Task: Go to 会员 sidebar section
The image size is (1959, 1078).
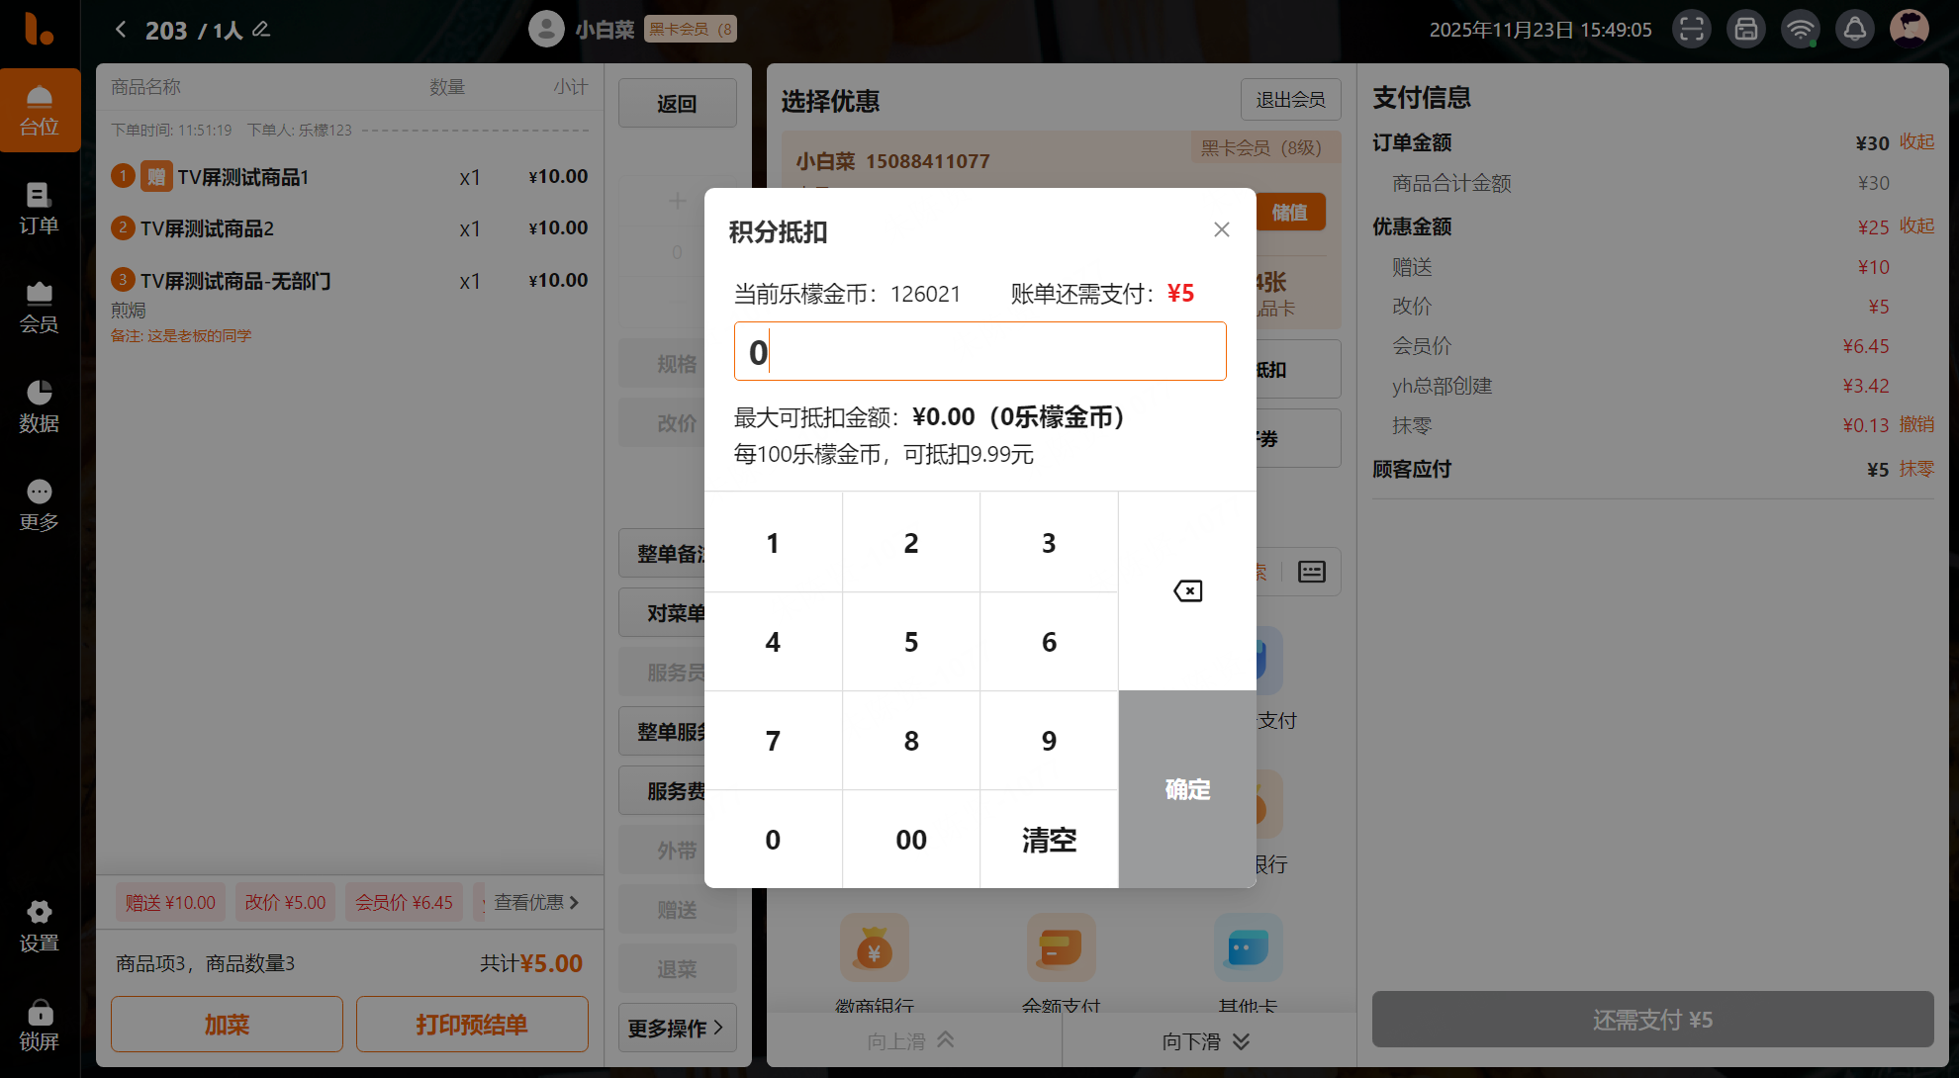Action: (40, 308)
